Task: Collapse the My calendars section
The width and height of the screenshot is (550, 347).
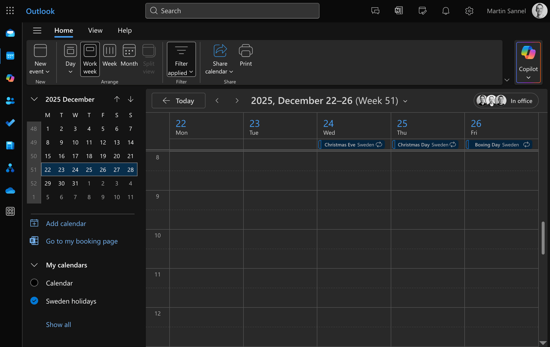Action: [34, 265]
